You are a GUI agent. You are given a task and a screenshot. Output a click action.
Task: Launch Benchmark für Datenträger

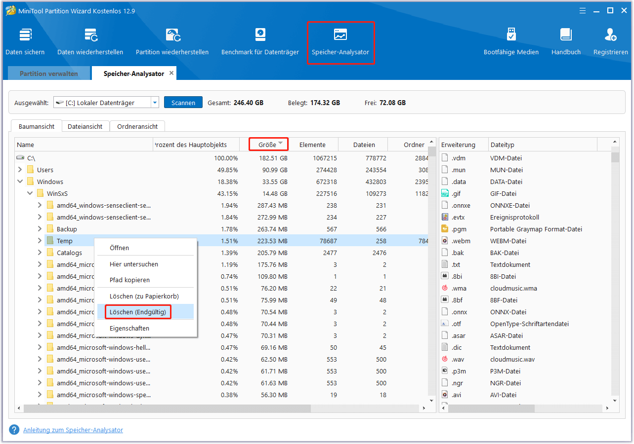pyautogui.click(x=260, y=41)
